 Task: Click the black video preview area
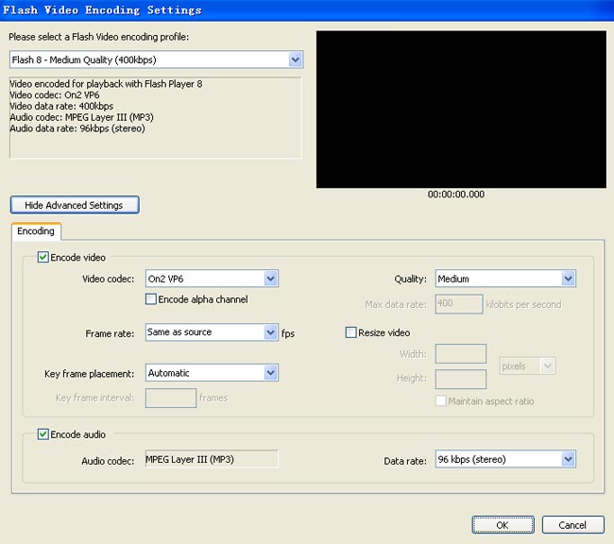coord(461,110)
